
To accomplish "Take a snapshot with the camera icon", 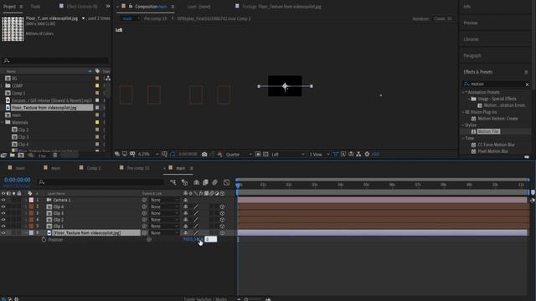I will pyautogui.click(x=204, y=154).
